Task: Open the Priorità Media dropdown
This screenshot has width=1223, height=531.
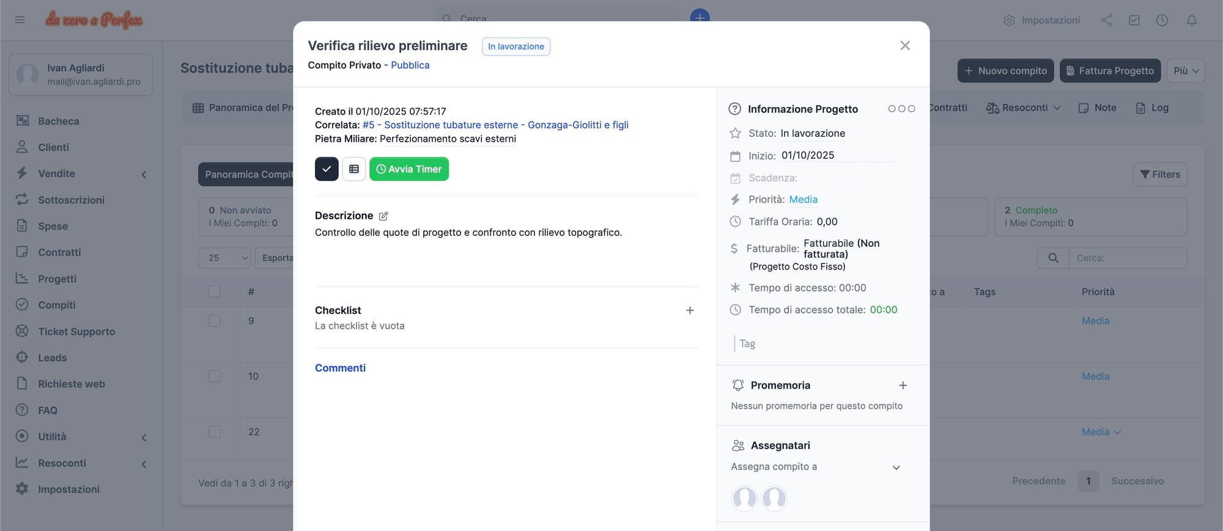Action: tap(803, 200)
